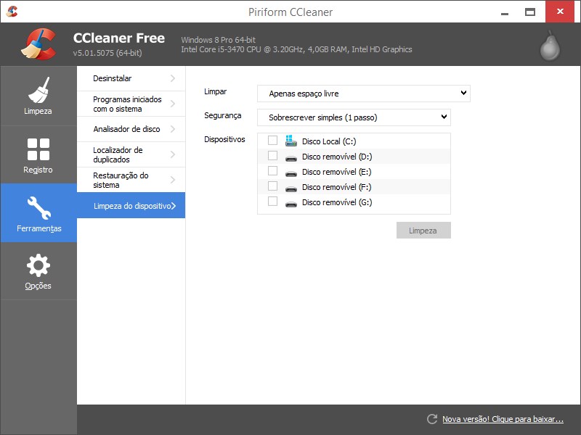Click the Disco Local (C:) label

coord(329,141)
